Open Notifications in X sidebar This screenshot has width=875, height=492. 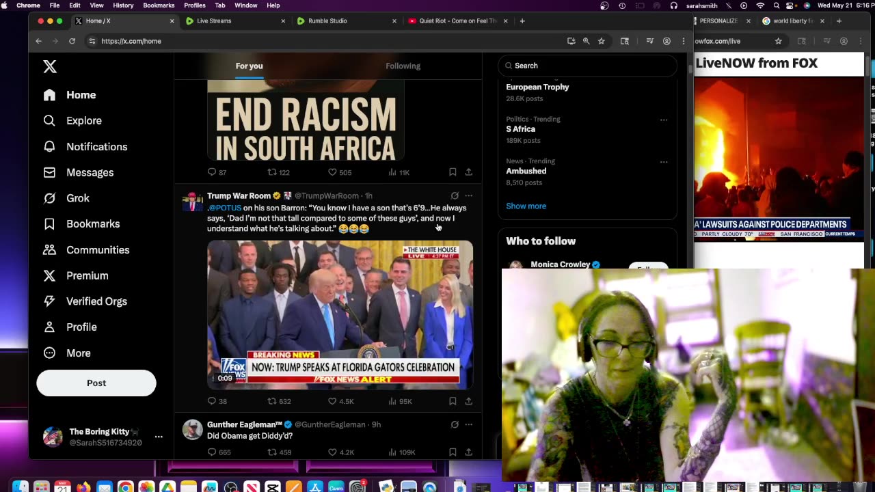85,147
